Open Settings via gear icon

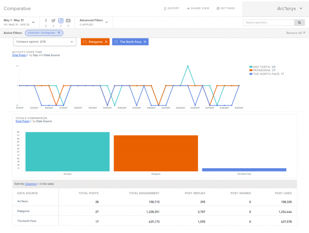[218, 8]
